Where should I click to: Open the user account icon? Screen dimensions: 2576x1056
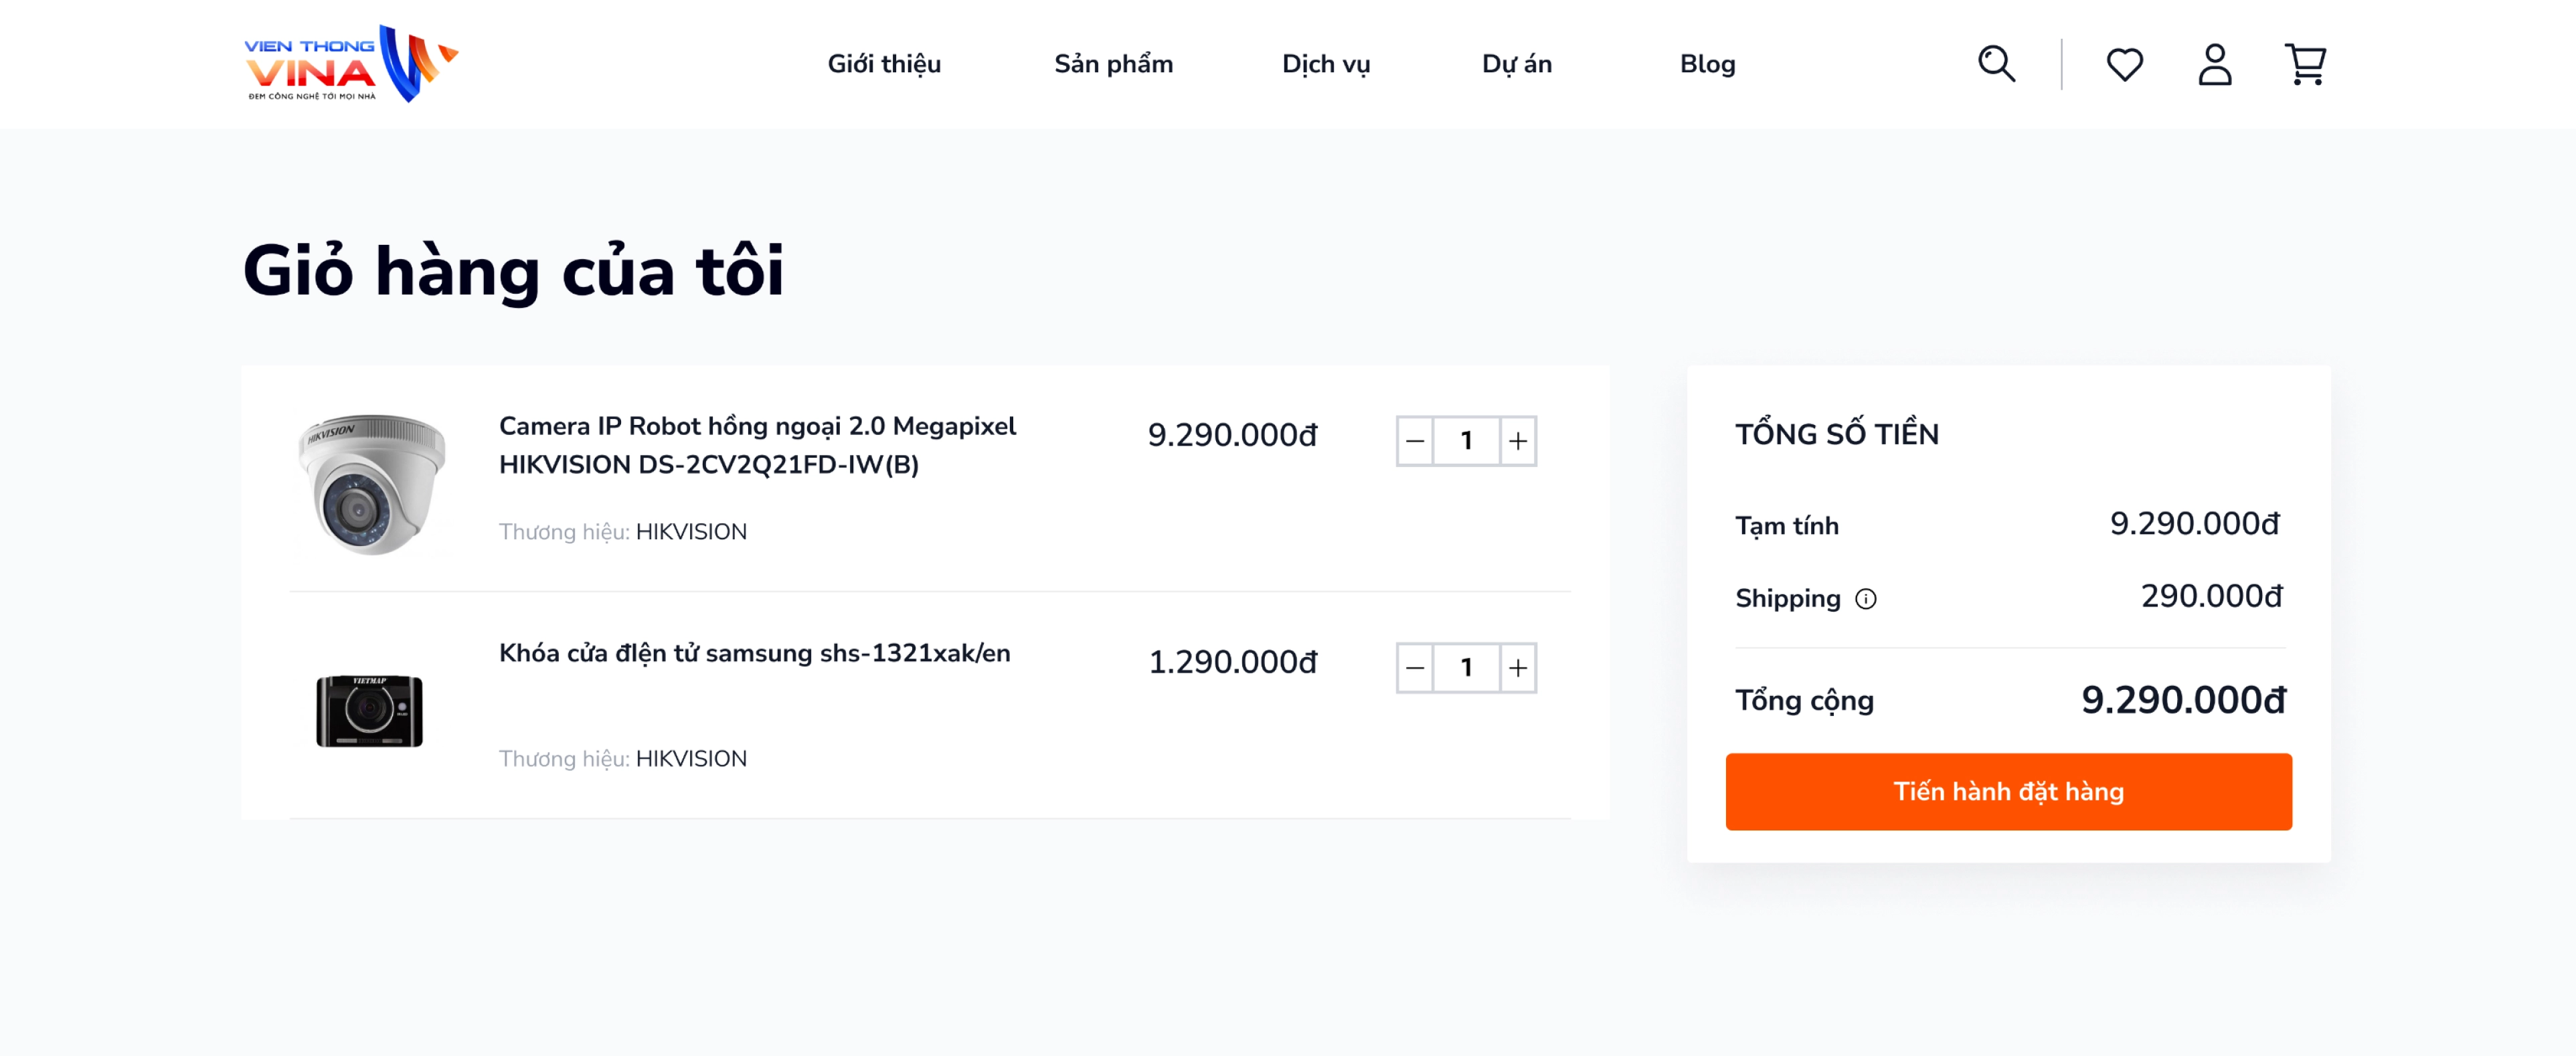coord(2214,64)
